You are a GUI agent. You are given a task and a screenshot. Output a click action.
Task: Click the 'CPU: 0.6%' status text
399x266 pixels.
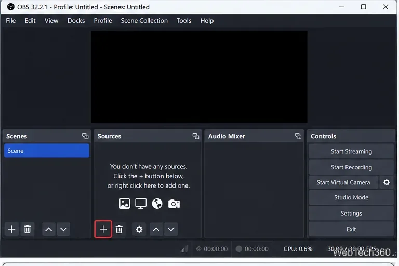coord(298,249)
